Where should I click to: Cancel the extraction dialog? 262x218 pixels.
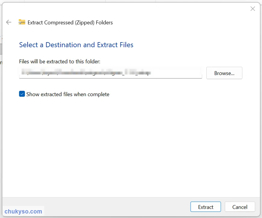[x=240, y=207]
